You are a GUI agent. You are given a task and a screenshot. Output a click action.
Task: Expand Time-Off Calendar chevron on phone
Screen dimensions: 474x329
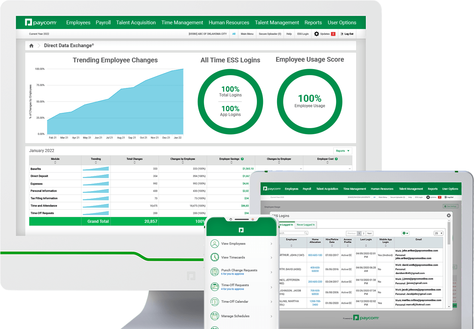[x=271, y=302]
